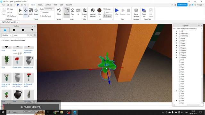Open the Toolbox Marketplace tab

[x=5, y=30]
